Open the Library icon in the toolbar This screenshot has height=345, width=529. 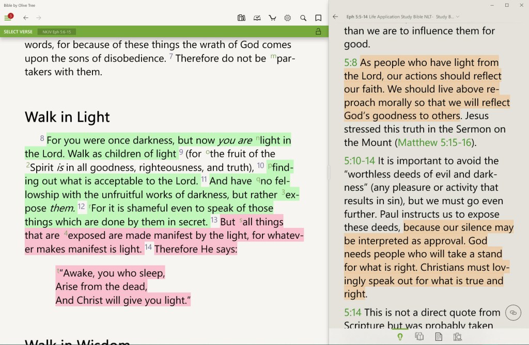tap(241, 18)
